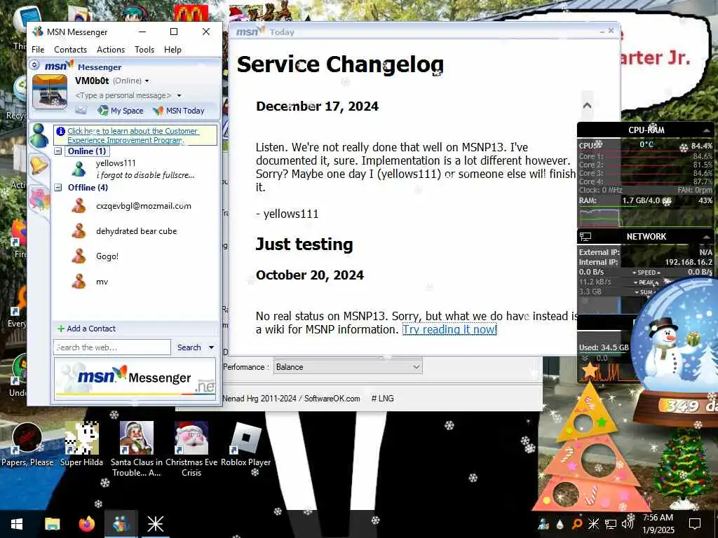Open the Search dropdown arrow
The image size is (718, 538).
[x=211, y=347]
